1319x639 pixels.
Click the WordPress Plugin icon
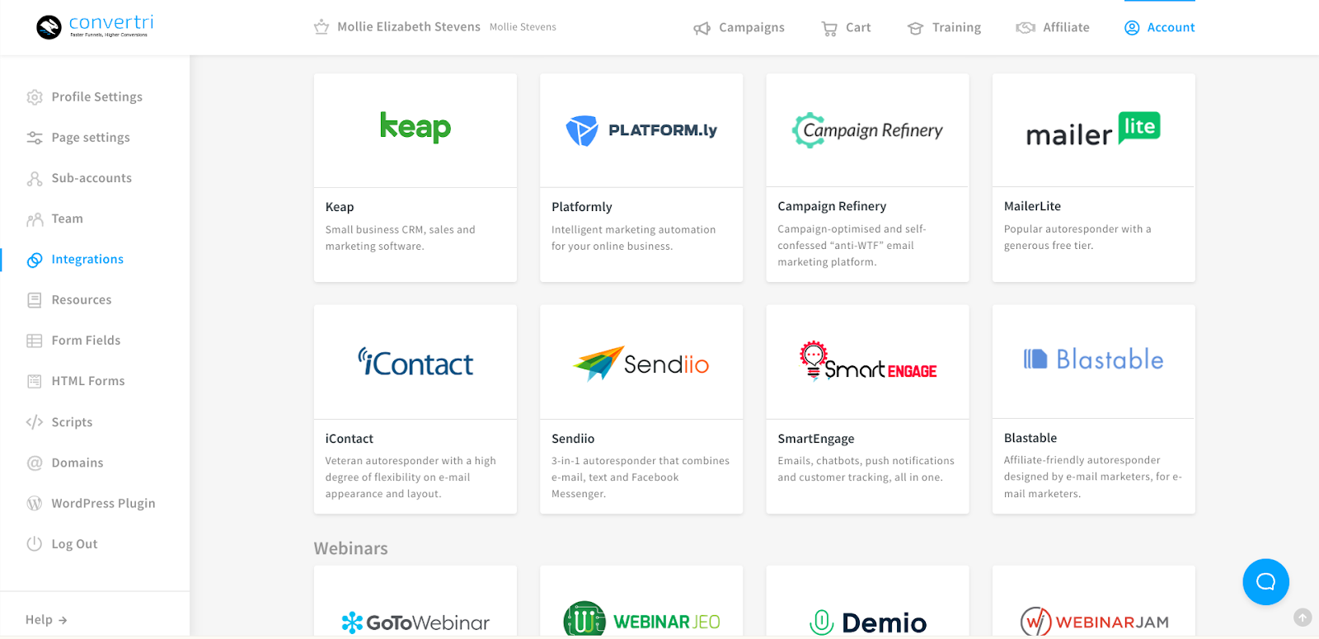pos(35,504)
